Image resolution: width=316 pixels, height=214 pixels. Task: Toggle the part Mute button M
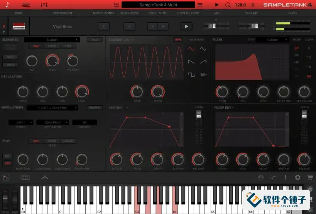163,26
